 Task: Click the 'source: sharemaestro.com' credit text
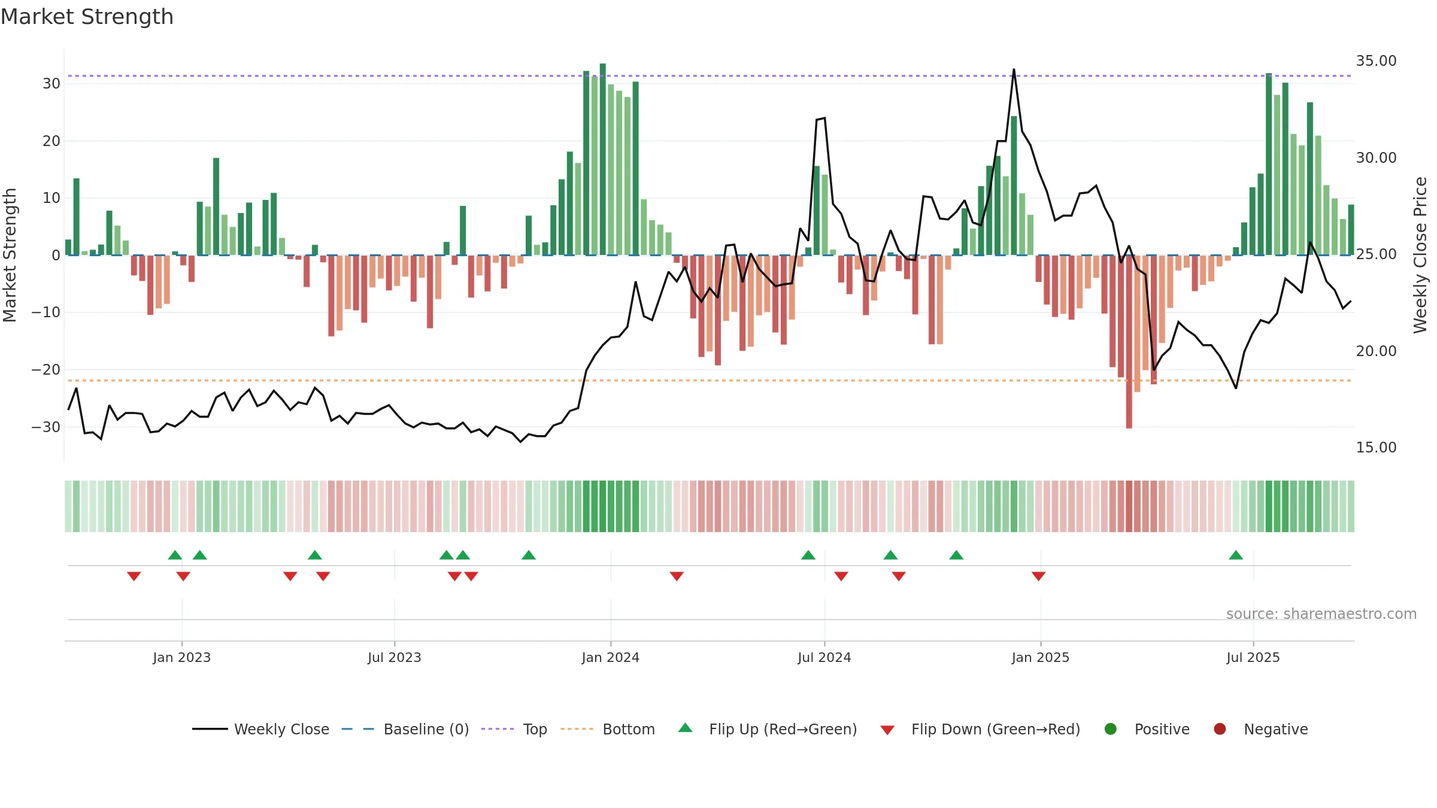coord(1321,614)
